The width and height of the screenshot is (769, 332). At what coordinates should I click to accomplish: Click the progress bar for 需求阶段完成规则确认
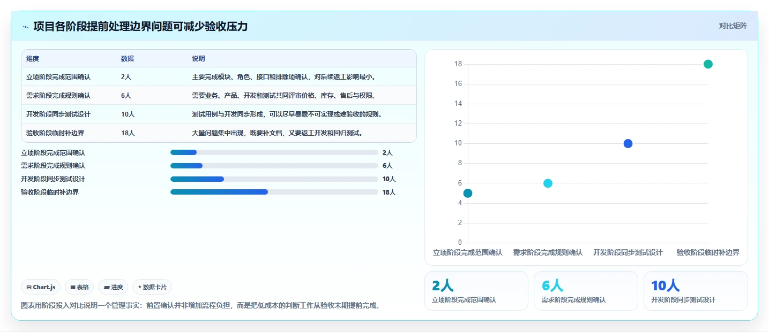274,166
